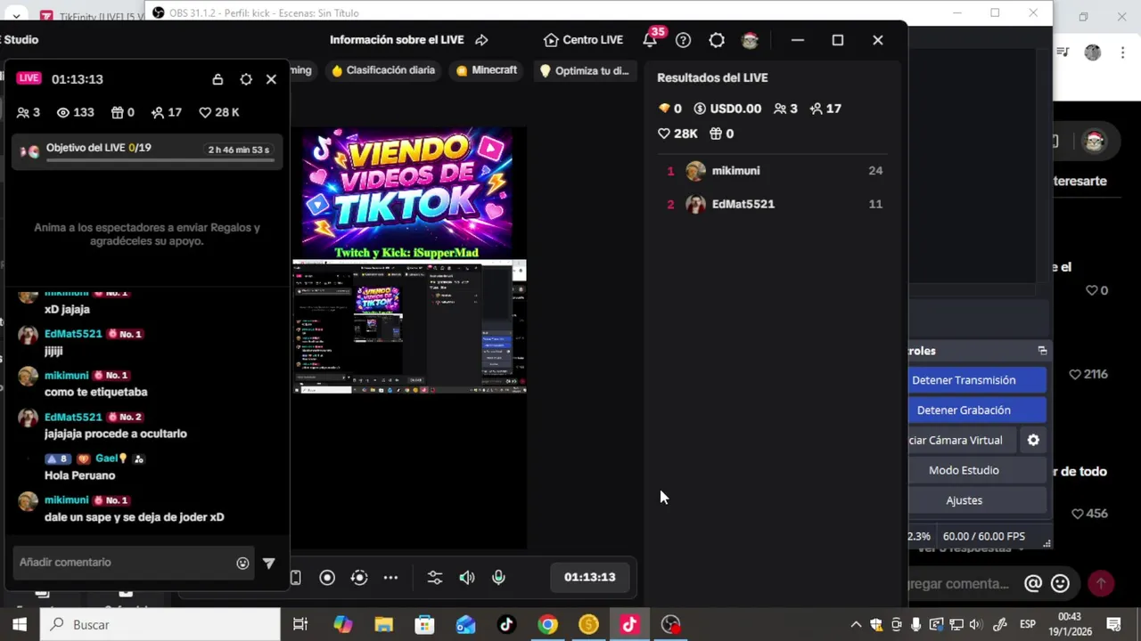Open emoji picker in comment box
Viewport: 1141px width, 641px height.
point(242,563)
